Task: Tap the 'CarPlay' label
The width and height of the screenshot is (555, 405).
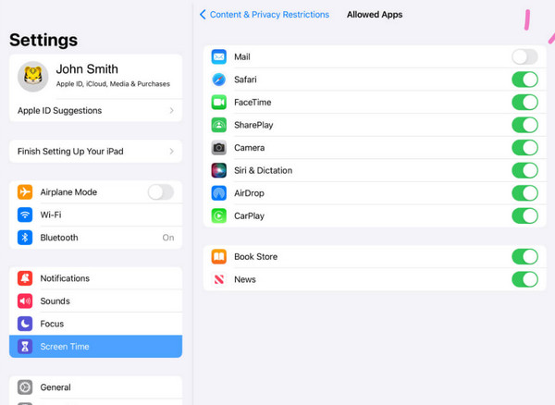Action: [x=249, y=216]
